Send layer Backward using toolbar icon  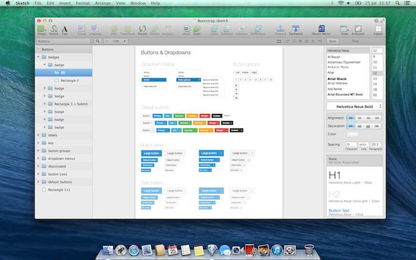pos(295,28)
